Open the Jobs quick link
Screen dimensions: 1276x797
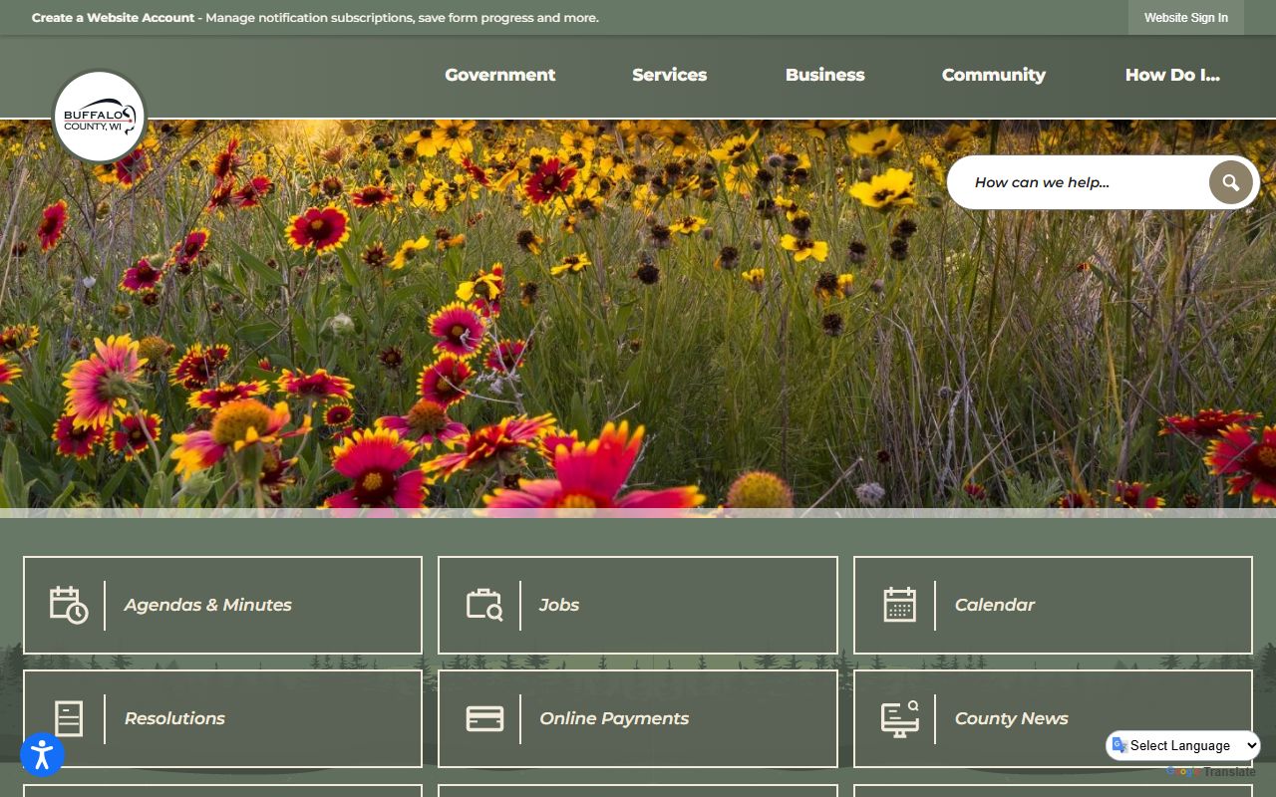point(637,605)
